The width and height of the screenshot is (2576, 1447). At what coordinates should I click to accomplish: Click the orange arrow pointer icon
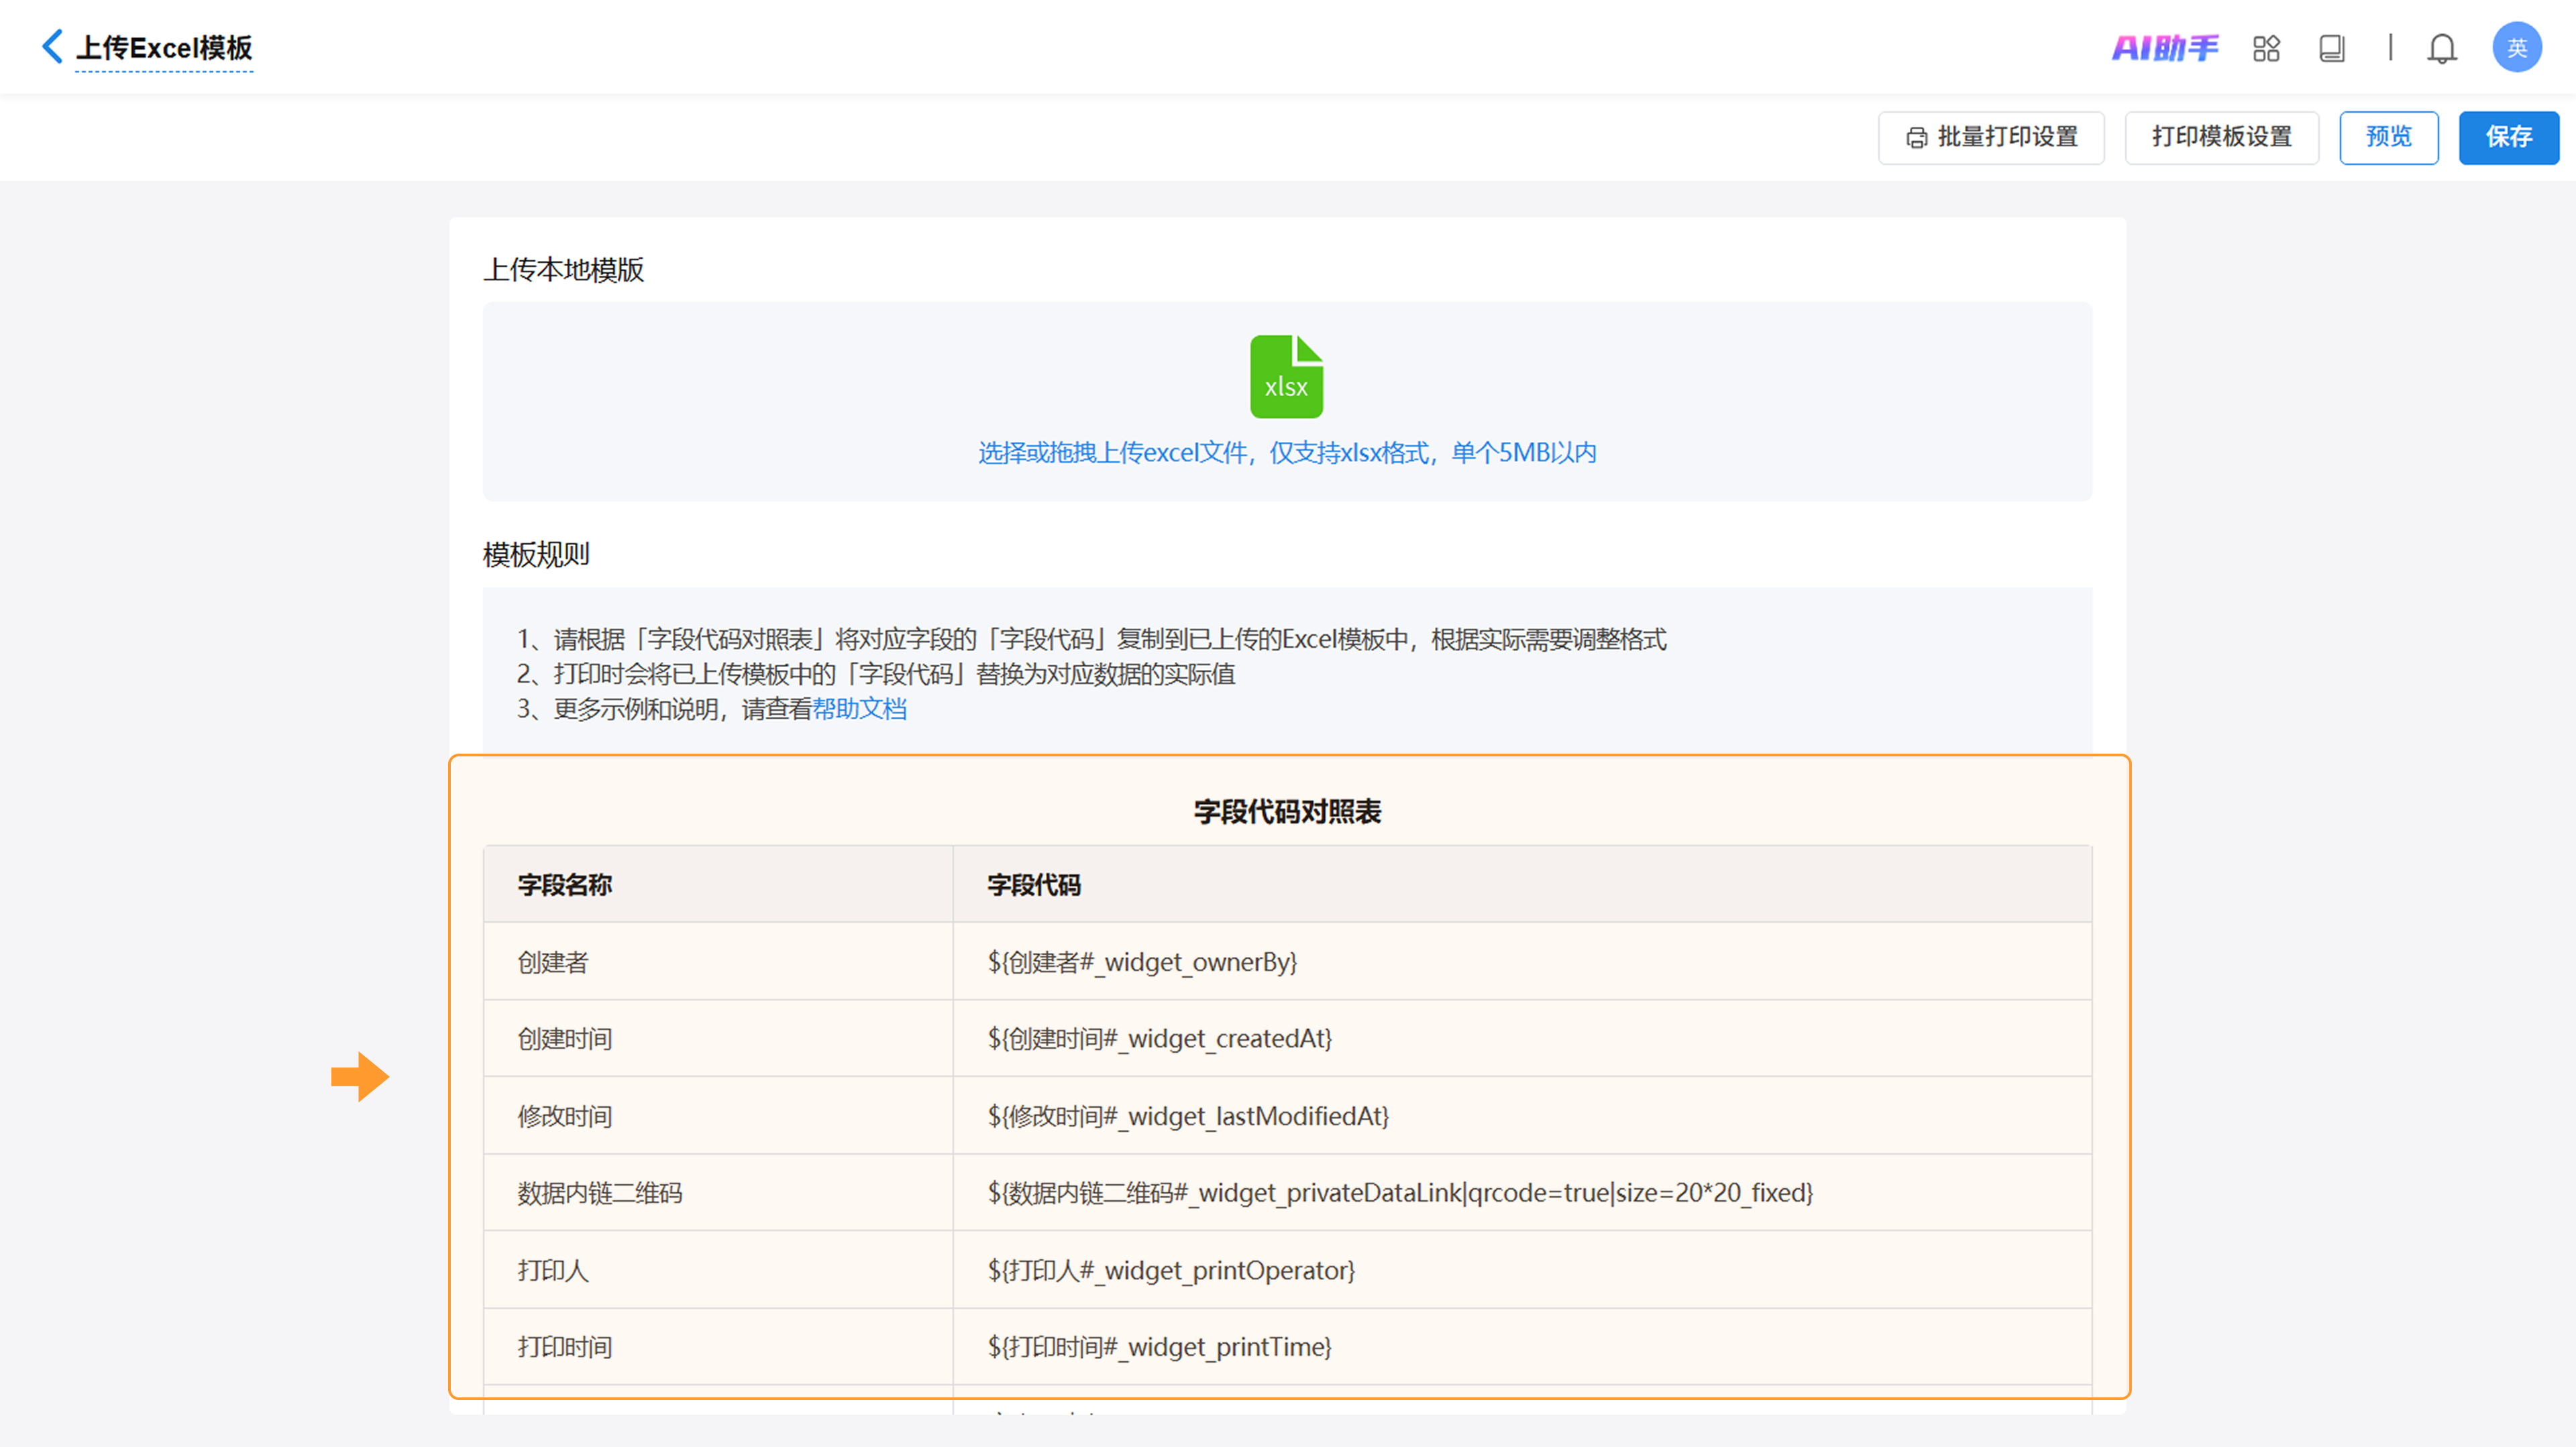tap(360, 1076)
